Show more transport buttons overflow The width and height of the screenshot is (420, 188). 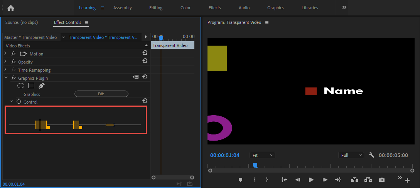400,178
